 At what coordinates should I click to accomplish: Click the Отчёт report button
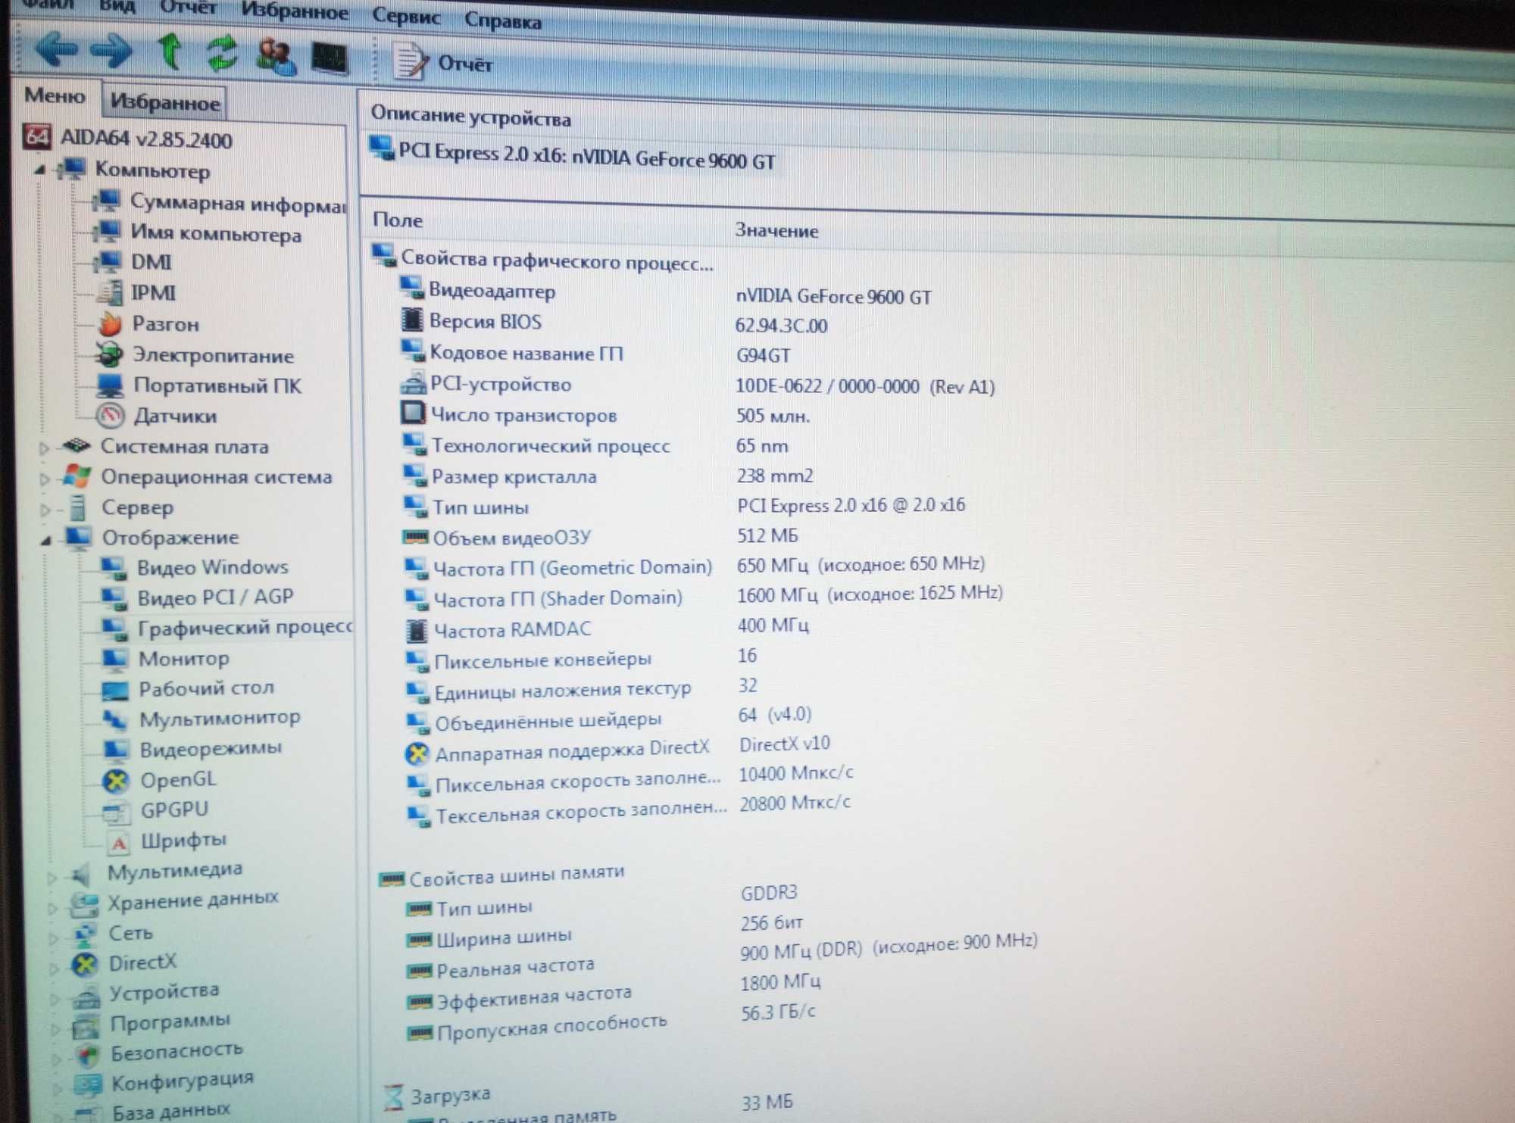(442, 62)
